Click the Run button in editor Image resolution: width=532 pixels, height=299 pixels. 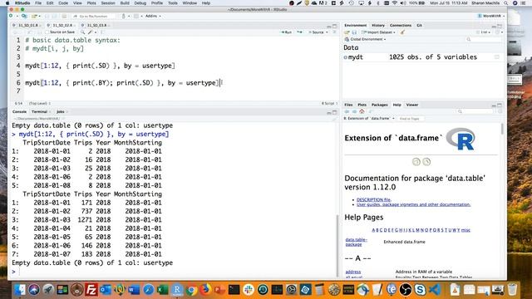[286, 32]
